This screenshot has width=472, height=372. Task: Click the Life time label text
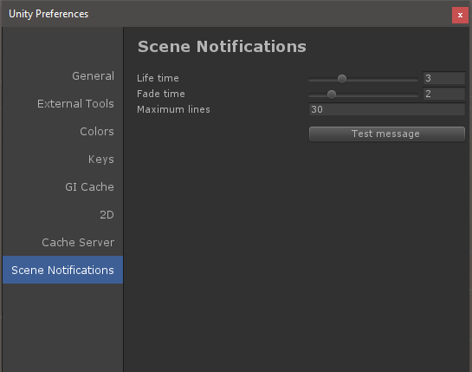(x=158, y=78)
